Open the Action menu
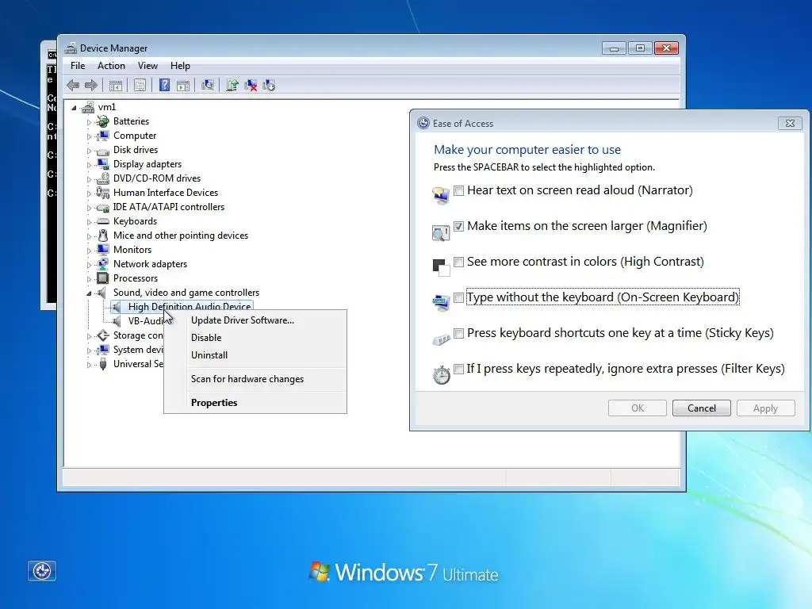Image resolution: width=812 pixels, height=609 pixels. tap(111, 66)
